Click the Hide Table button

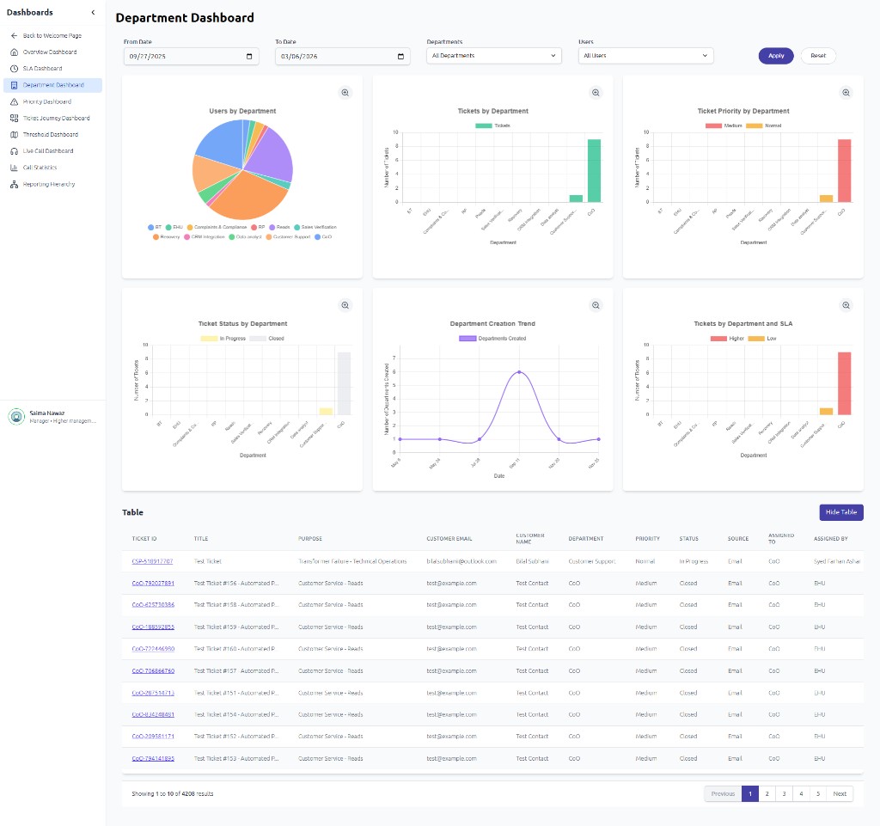(840, 512)
